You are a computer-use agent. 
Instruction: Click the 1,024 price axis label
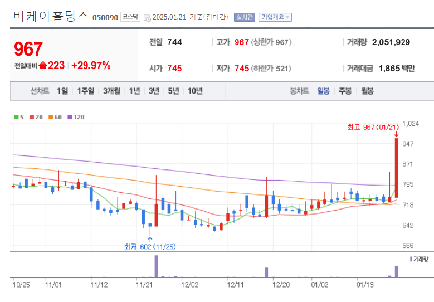[x=411, y=124]
